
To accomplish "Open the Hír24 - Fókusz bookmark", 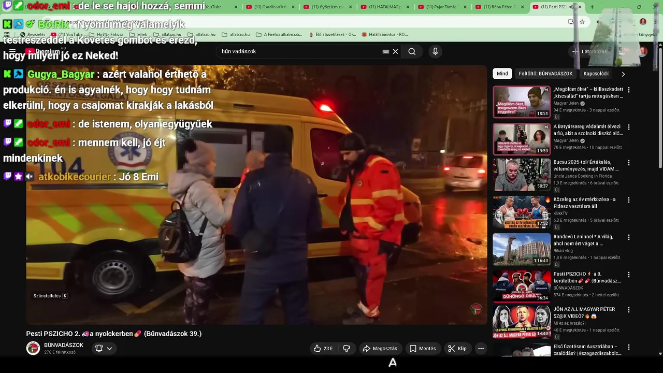I will pos(106,35).
